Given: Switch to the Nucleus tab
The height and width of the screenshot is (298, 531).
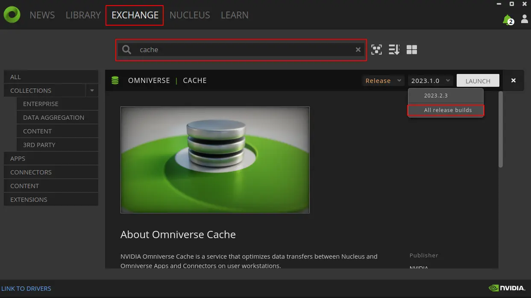Looking at the screenshot, I should (x=190, y=15).
